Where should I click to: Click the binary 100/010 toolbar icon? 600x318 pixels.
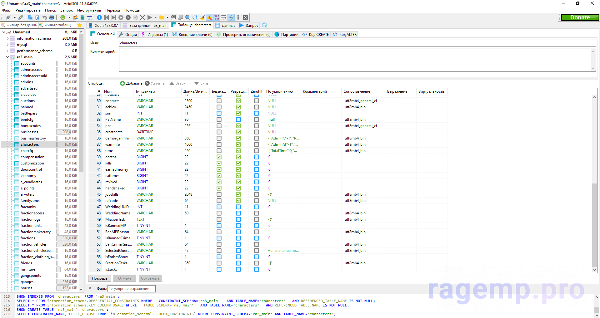coord(217,17)
